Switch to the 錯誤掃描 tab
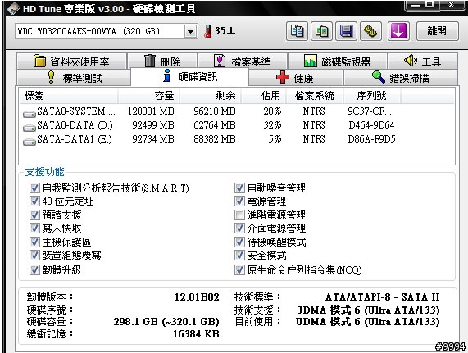This screenshot has width=468, height=353. coord(401,78)
